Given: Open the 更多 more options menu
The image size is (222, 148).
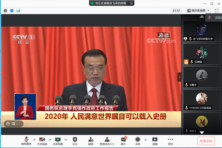Looking at the screenshot, I should click(x=170, y=140).
